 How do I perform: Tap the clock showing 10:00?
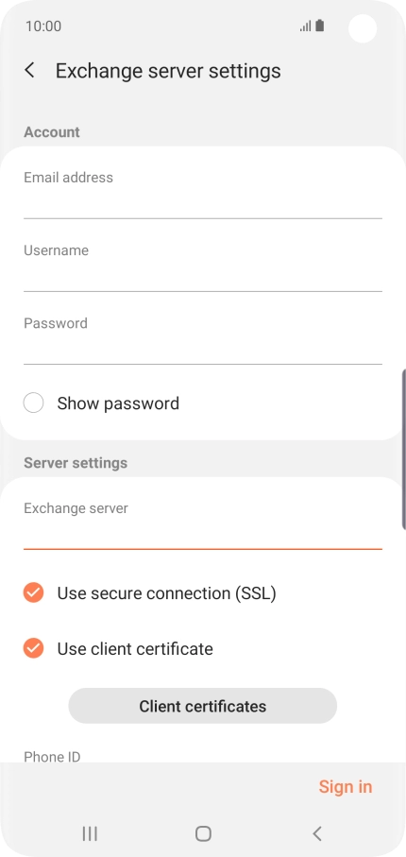pos(43,26)
